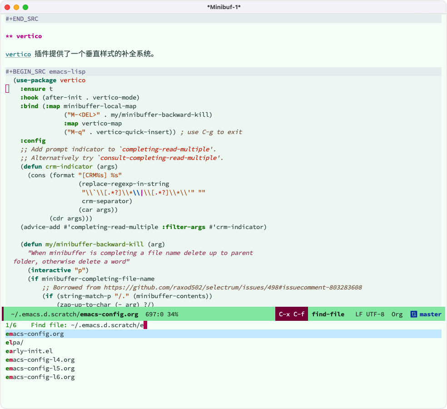Select emacs-config.org completion candidate
Image resolution: width=447 pixels, height=409 pixels.
click(x=223, y=334)
